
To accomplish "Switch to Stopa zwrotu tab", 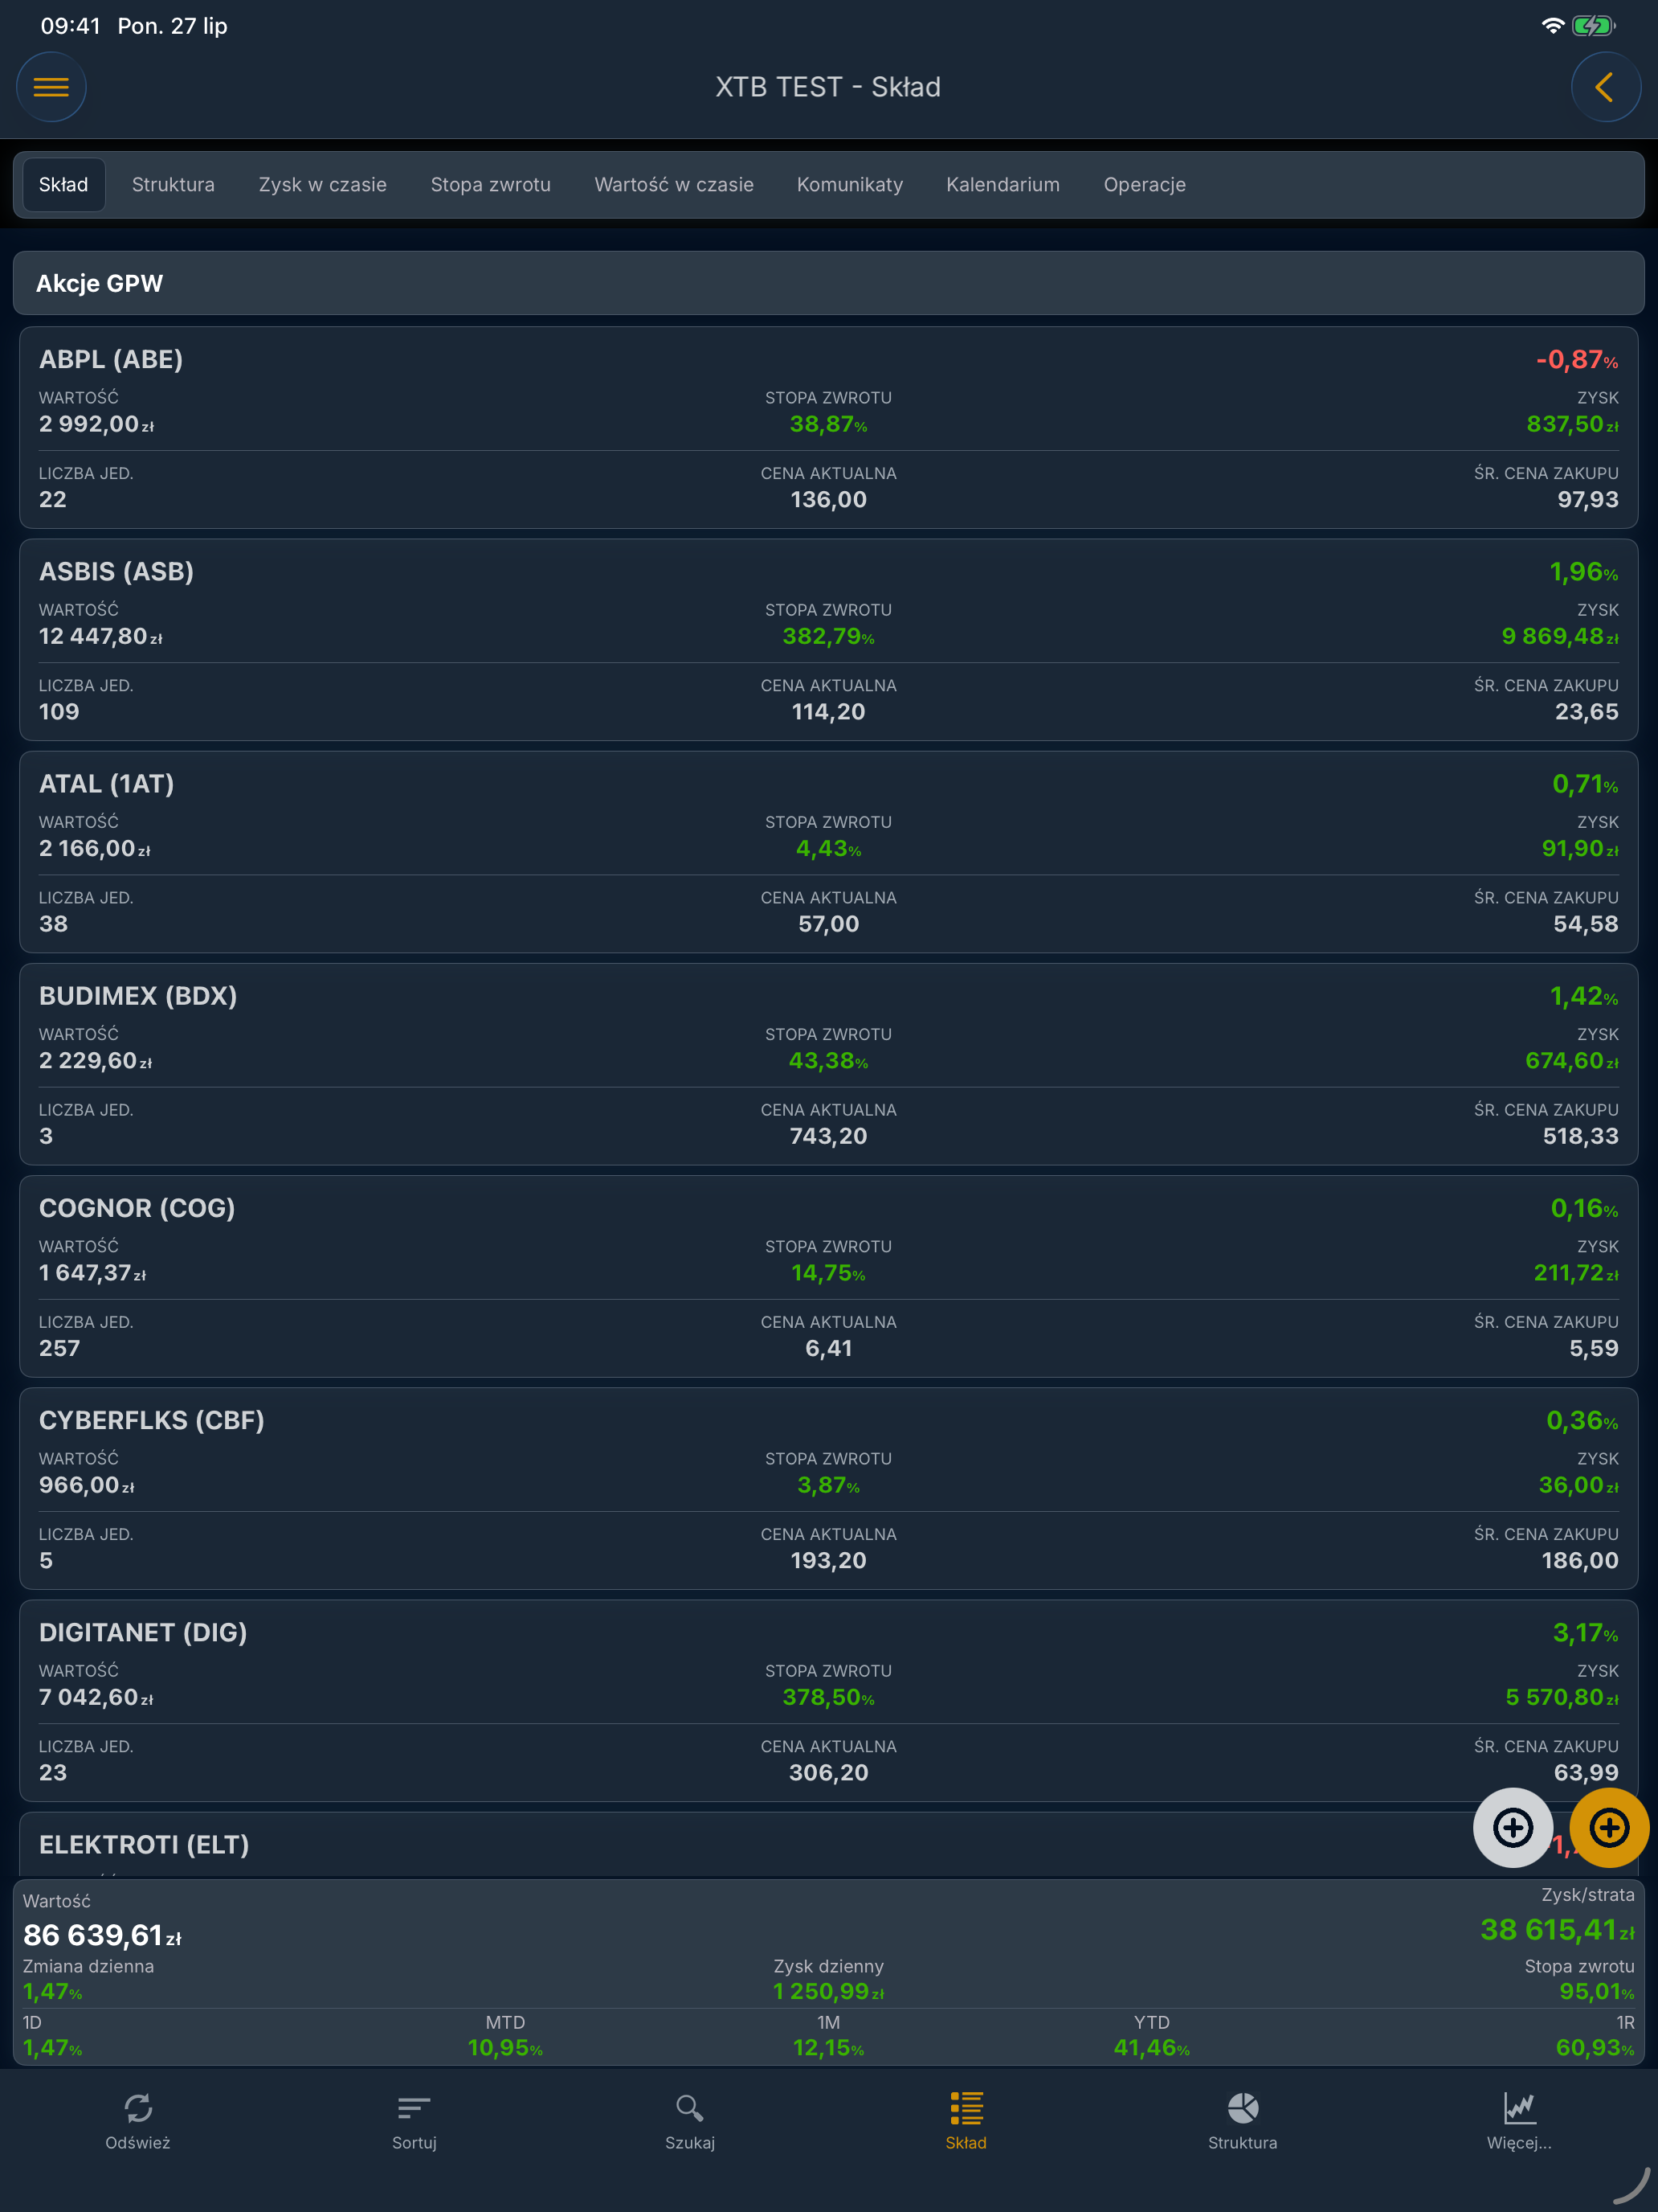I will 491,185.
